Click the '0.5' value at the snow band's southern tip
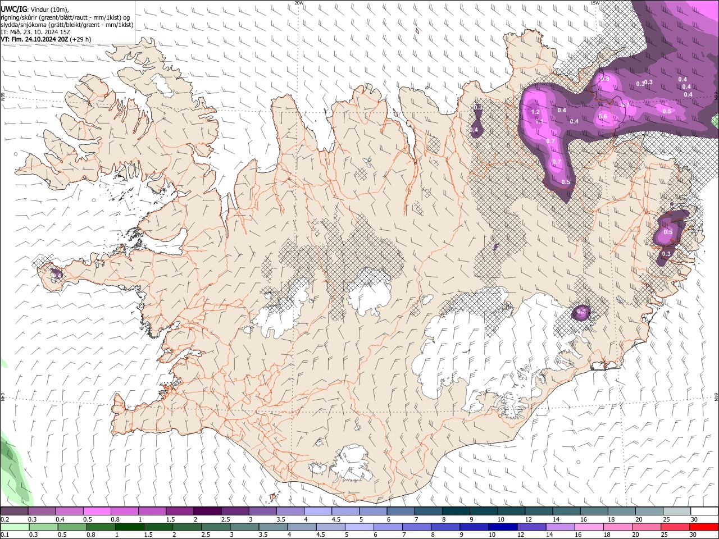This screenshot has width=719, height=539. pos(566,182)
